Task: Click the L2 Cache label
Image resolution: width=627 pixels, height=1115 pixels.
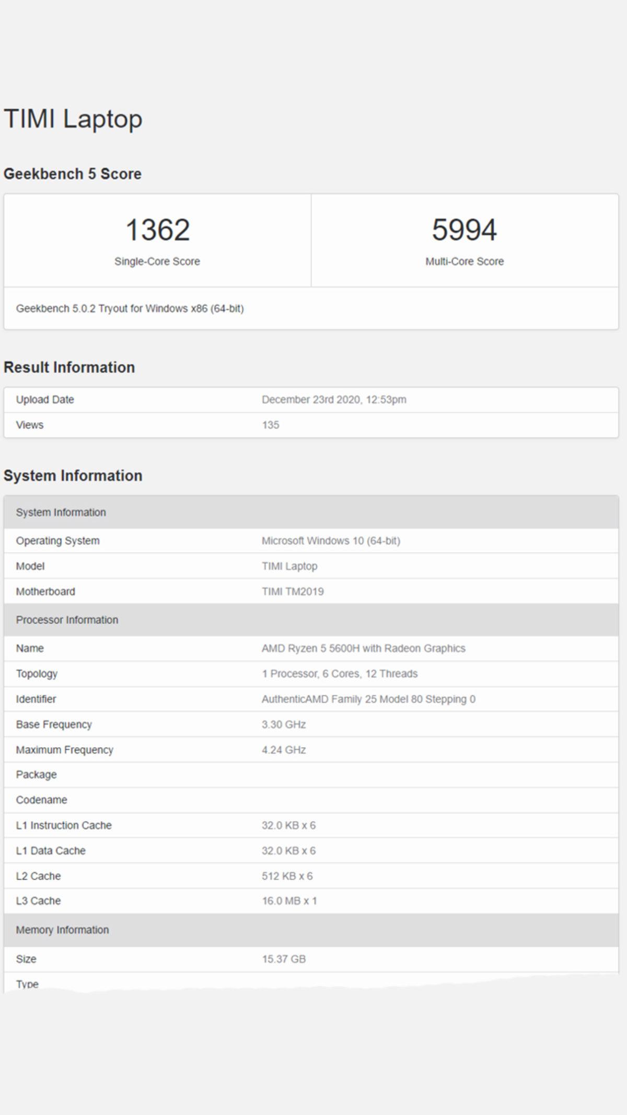Action: (x=38, y=876)
